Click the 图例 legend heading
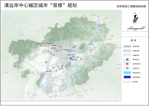The height and width of the screenshot is (106, 149). [133, 40]
